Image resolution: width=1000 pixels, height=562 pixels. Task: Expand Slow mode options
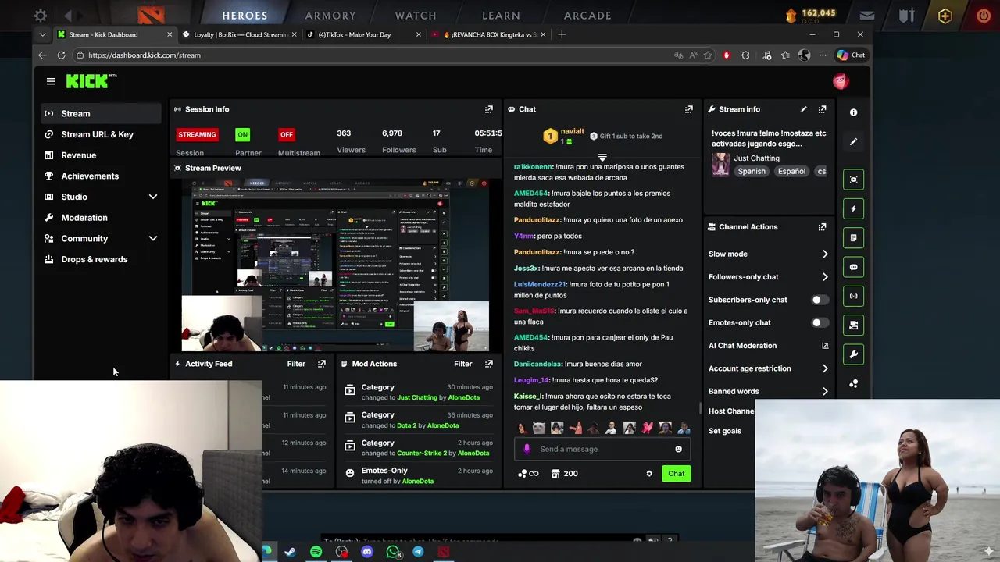pos(825,254)
